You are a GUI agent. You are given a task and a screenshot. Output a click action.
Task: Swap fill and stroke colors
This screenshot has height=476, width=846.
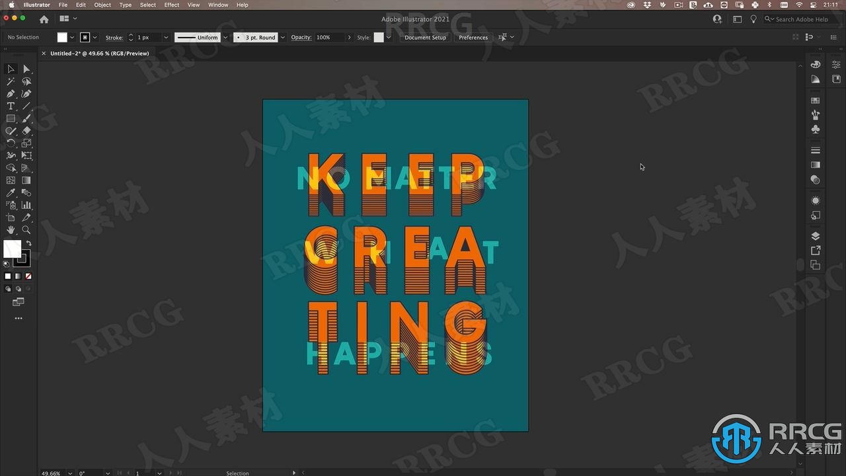pos(28,244)
